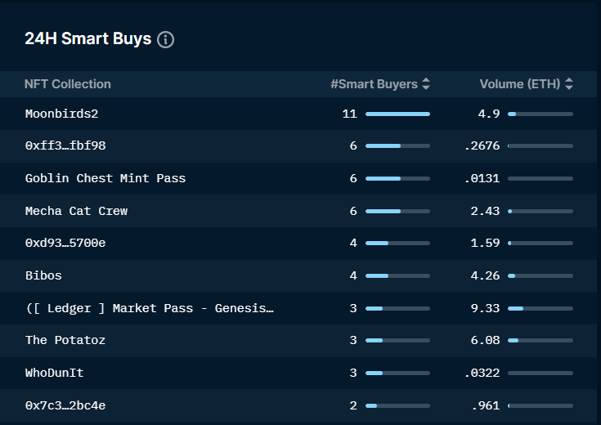Click Mecha Cat Crew smart buyers bar
This screenshot has width=601, height=425.
tap(397, 211)
